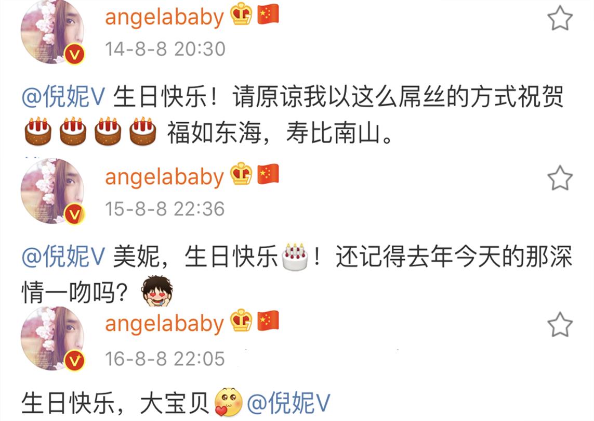
Task: Click China flag icon in first post
Action: 268,15
